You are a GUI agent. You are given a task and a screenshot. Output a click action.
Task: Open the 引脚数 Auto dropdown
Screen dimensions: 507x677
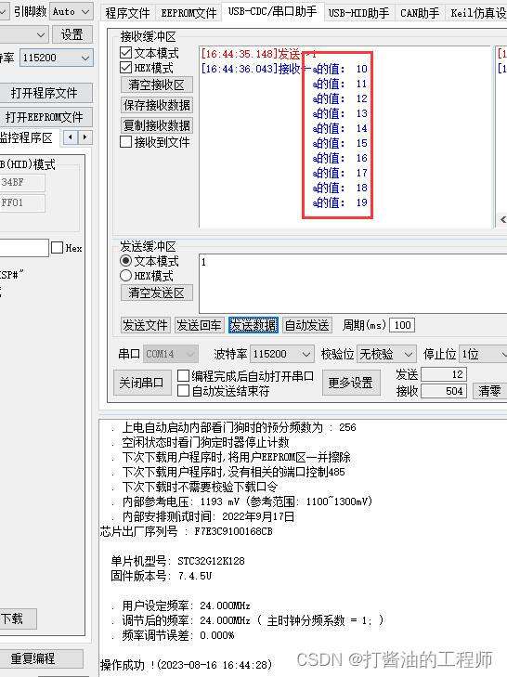click(x=71, y=12)
